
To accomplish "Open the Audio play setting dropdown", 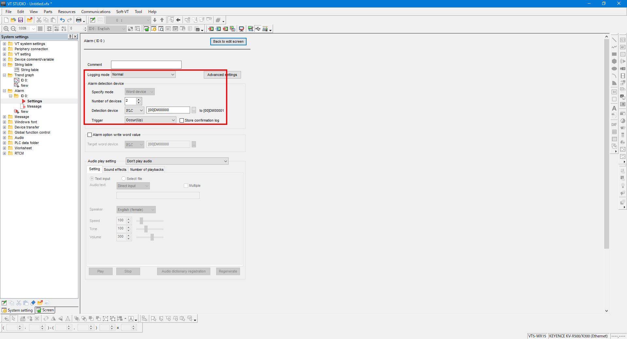I will (x=177, y=161).
